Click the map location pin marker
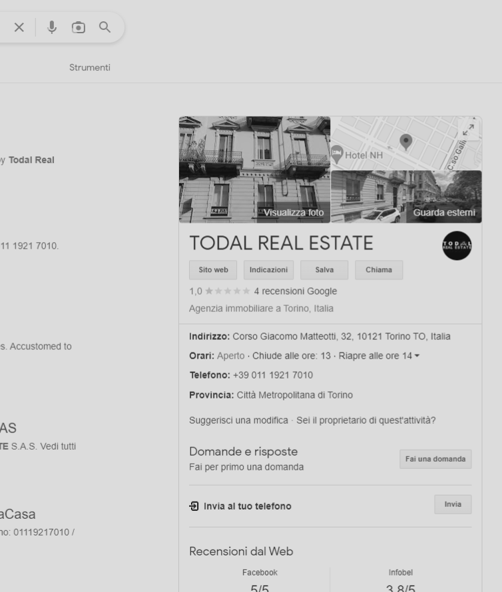 click(405, 141)
